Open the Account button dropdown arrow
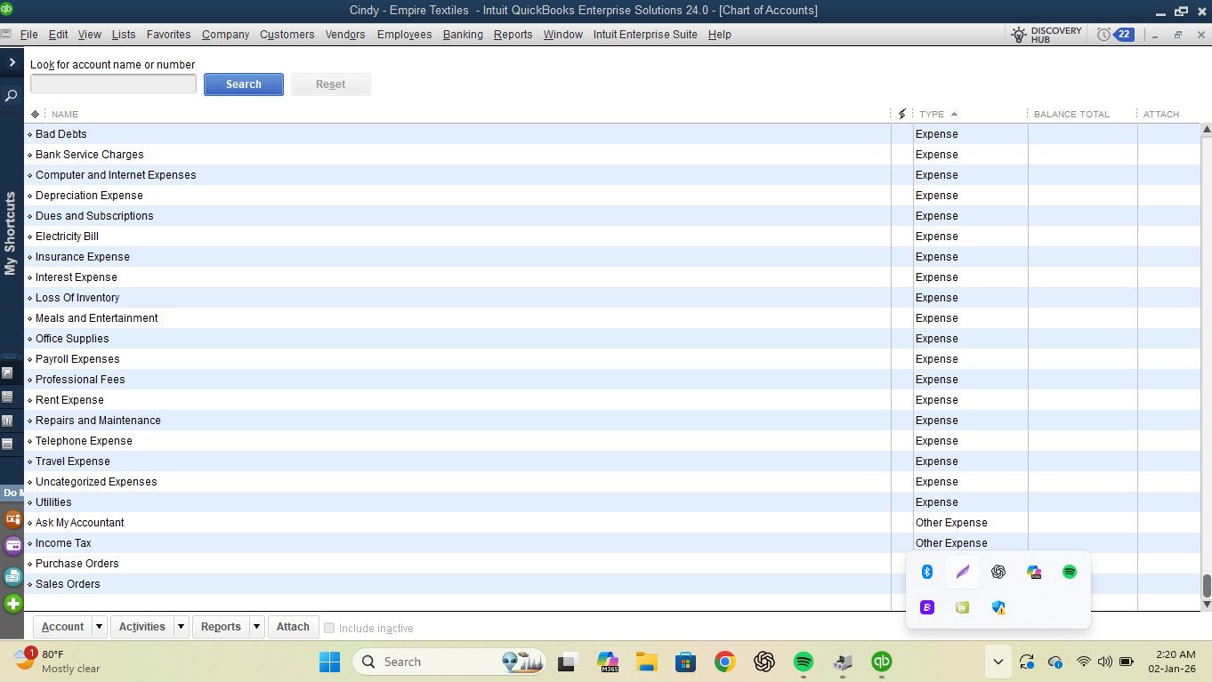 100,627
